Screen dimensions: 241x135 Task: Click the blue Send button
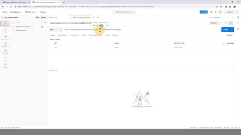pos(226,30)
